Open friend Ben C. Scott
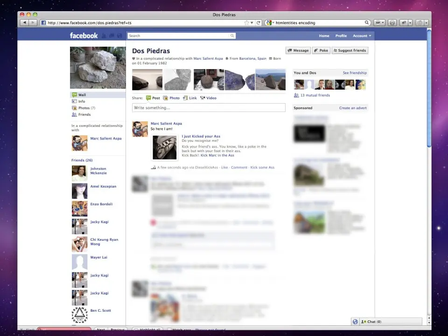Screen dimensions: 448x336 coord(101,311)
